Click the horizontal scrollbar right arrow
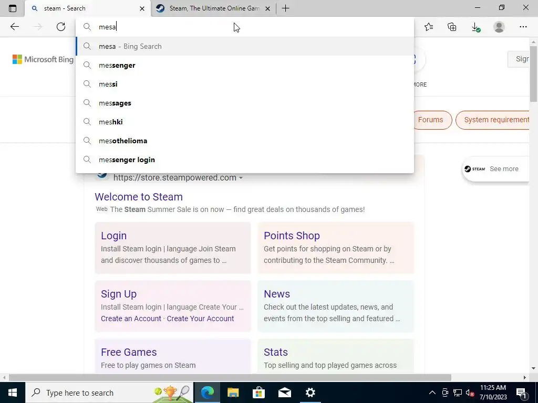 click(x=525, y=378)
